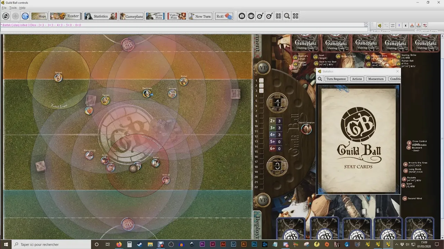Open Firefox from the taskbar

[x=119, y=244]
